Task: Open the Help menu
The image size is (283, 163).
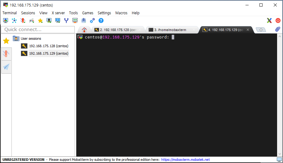Action: click(x=135, y=13)
